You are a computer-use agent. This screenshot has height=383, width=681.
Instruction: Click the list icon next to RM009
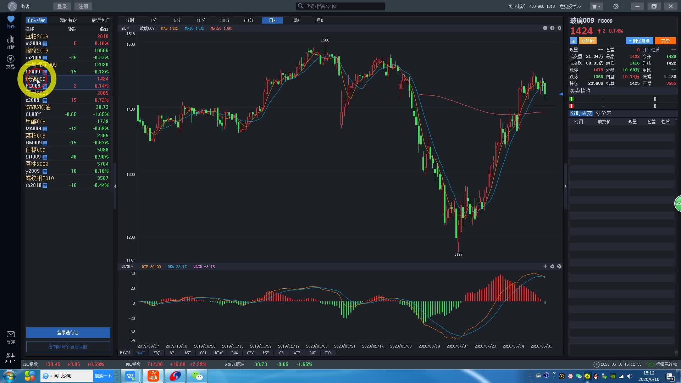click(45, 143)
